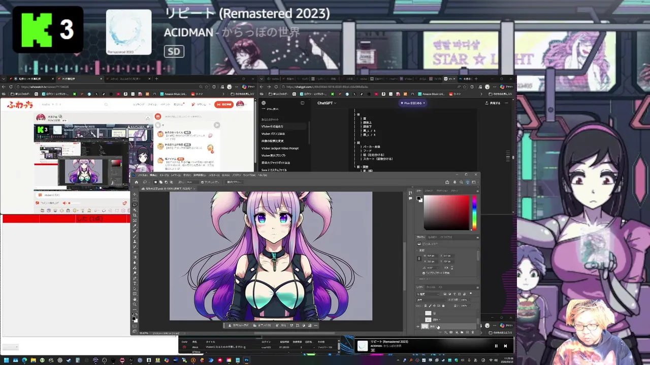
Task: Toggle ChatGPT sidebar collapse icon
Action: [x=302, y=103]
